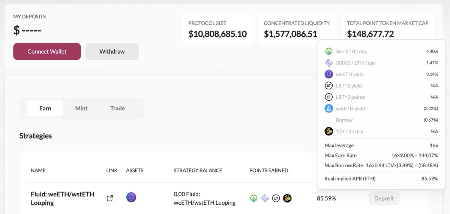
Task: Click the LT points icon in Points Earned
Action: (x=276, y=198)
